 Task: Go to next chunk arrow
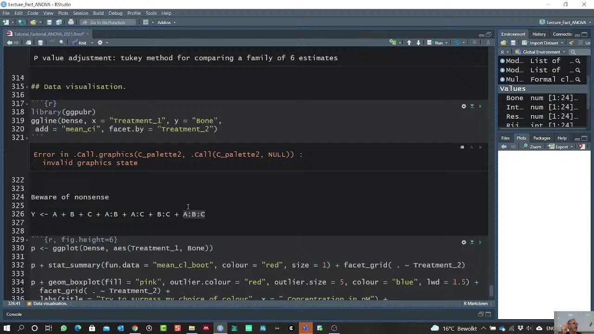418,43
